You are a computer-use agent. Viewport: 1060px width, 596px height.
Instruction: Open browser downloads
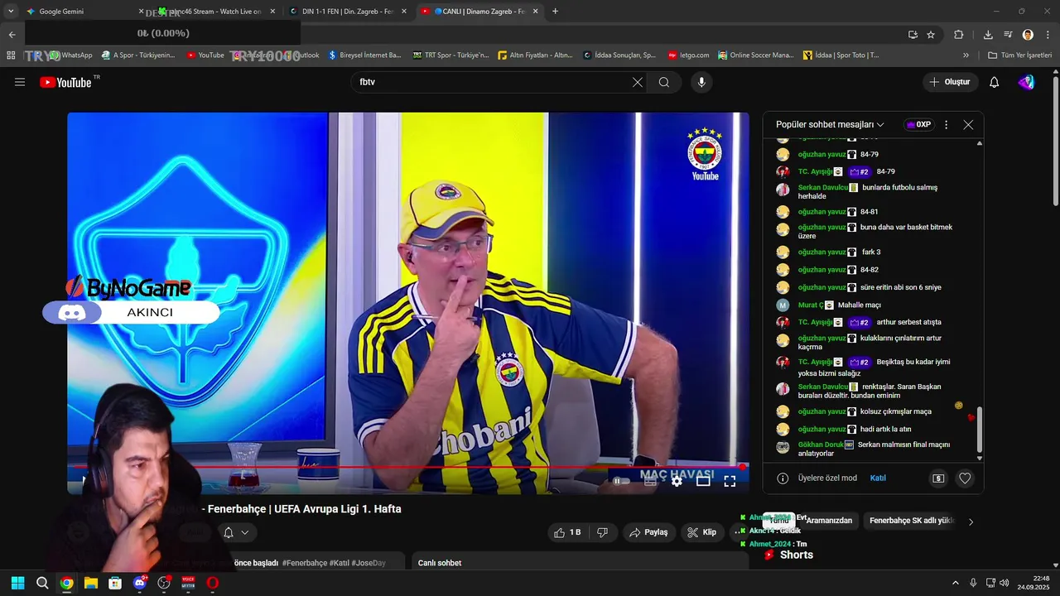click(988, 35)
